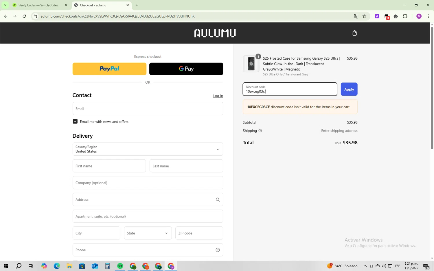This screenshot has width=434, height=271.
Task: Click the shipping info question mark icon
Action: (x=260, y=131)
